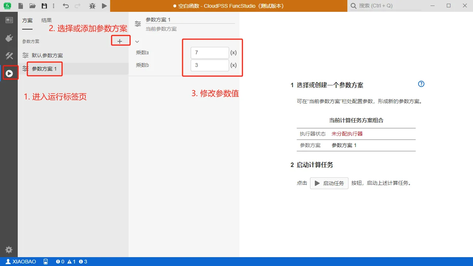Add a new parameter scheme with plus

(120, 41)
